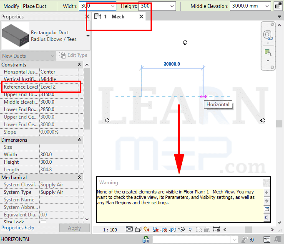Open navigation bar customize menu

pyautogui.click(x=272, y=67)
